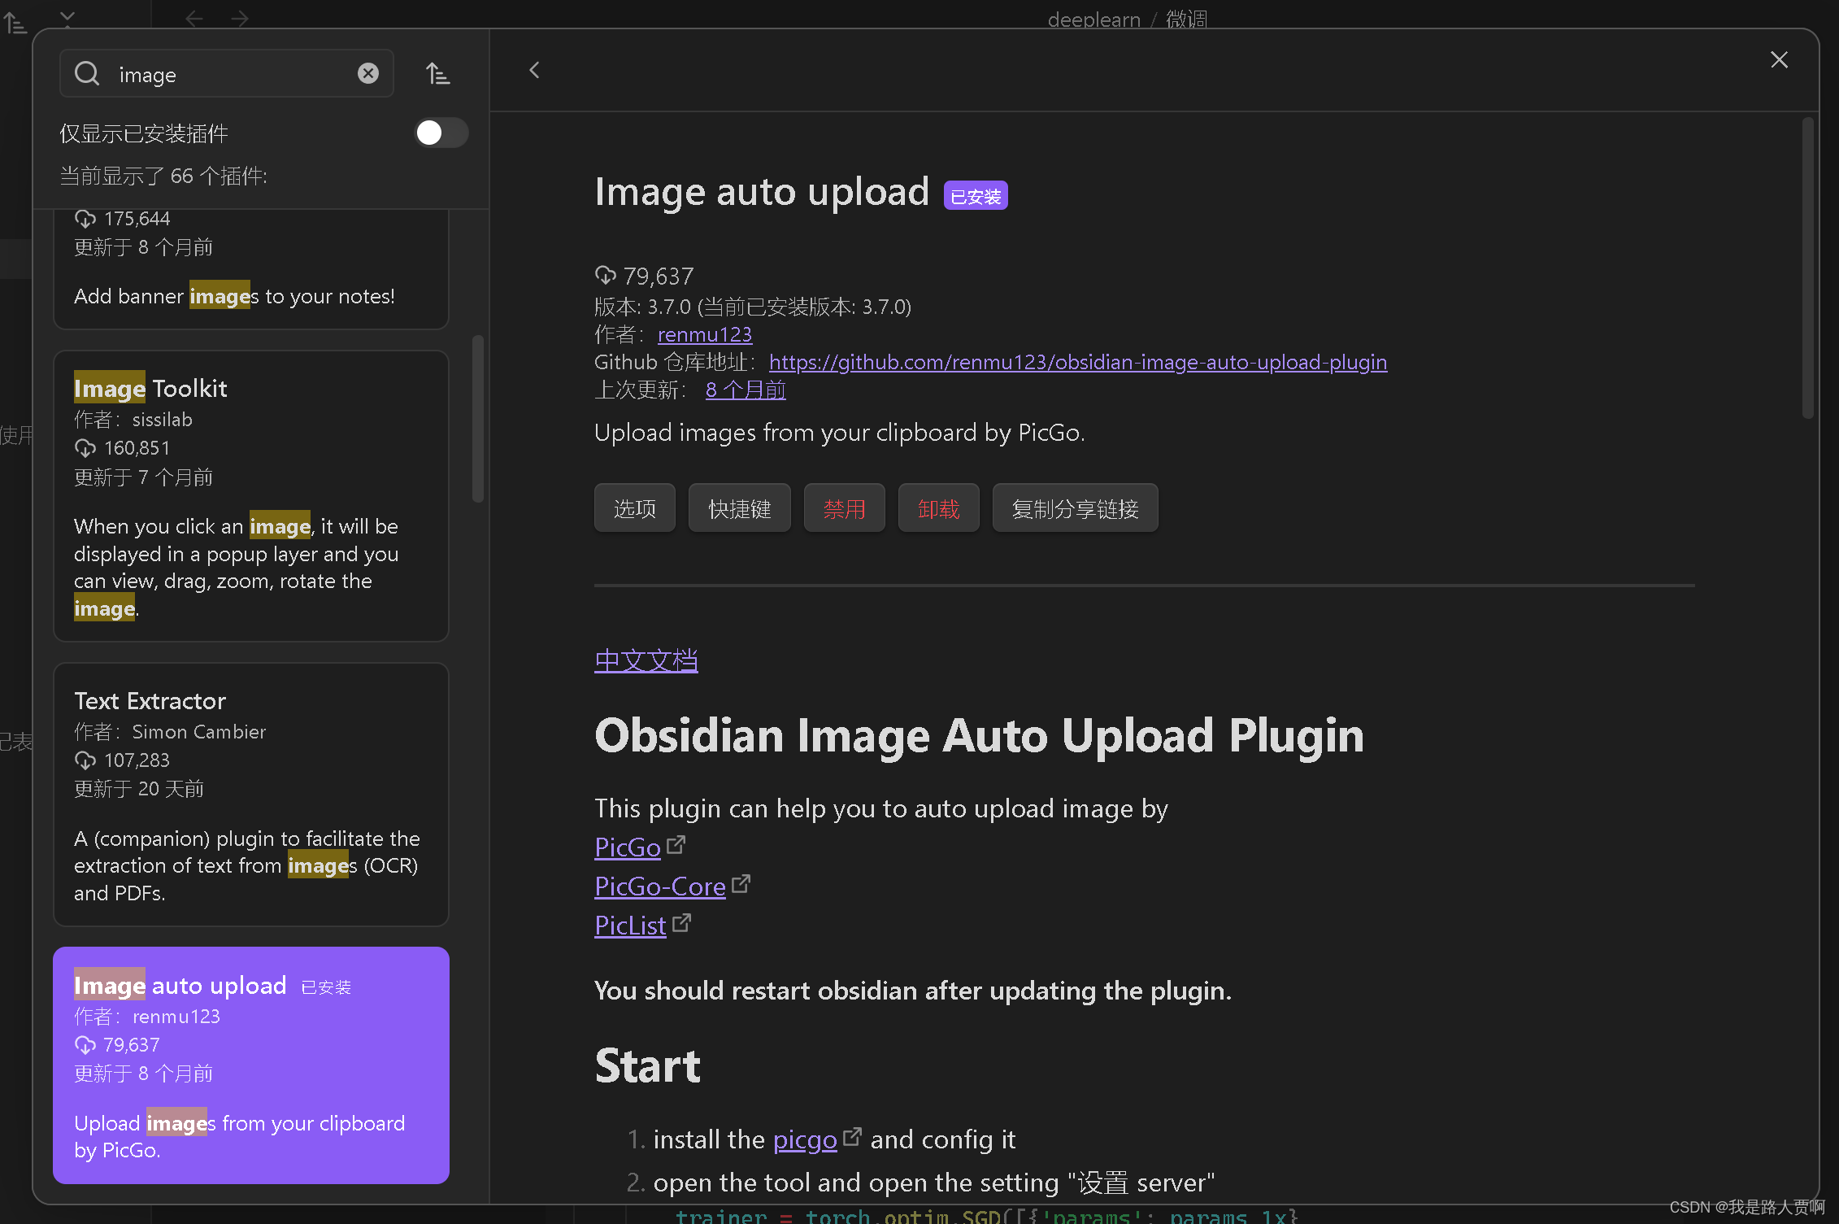Viewport: 1839px width, 1224px height.
Task: Clear the search field with the X icon
Action: 368,74
